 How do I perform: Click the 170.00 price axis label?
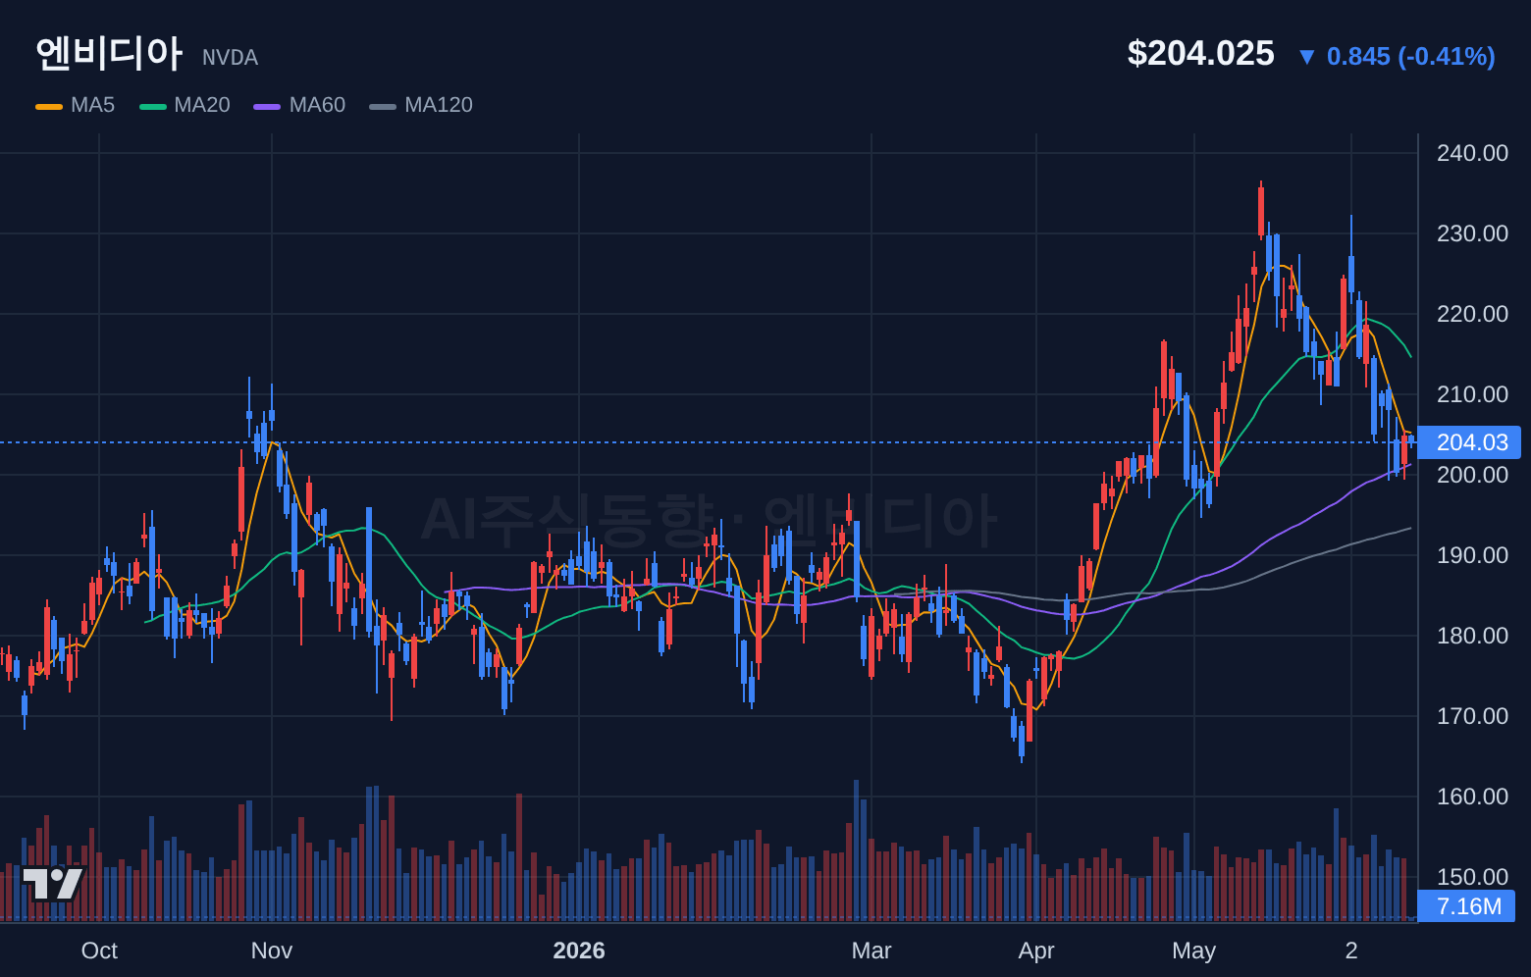point(1472,716)
